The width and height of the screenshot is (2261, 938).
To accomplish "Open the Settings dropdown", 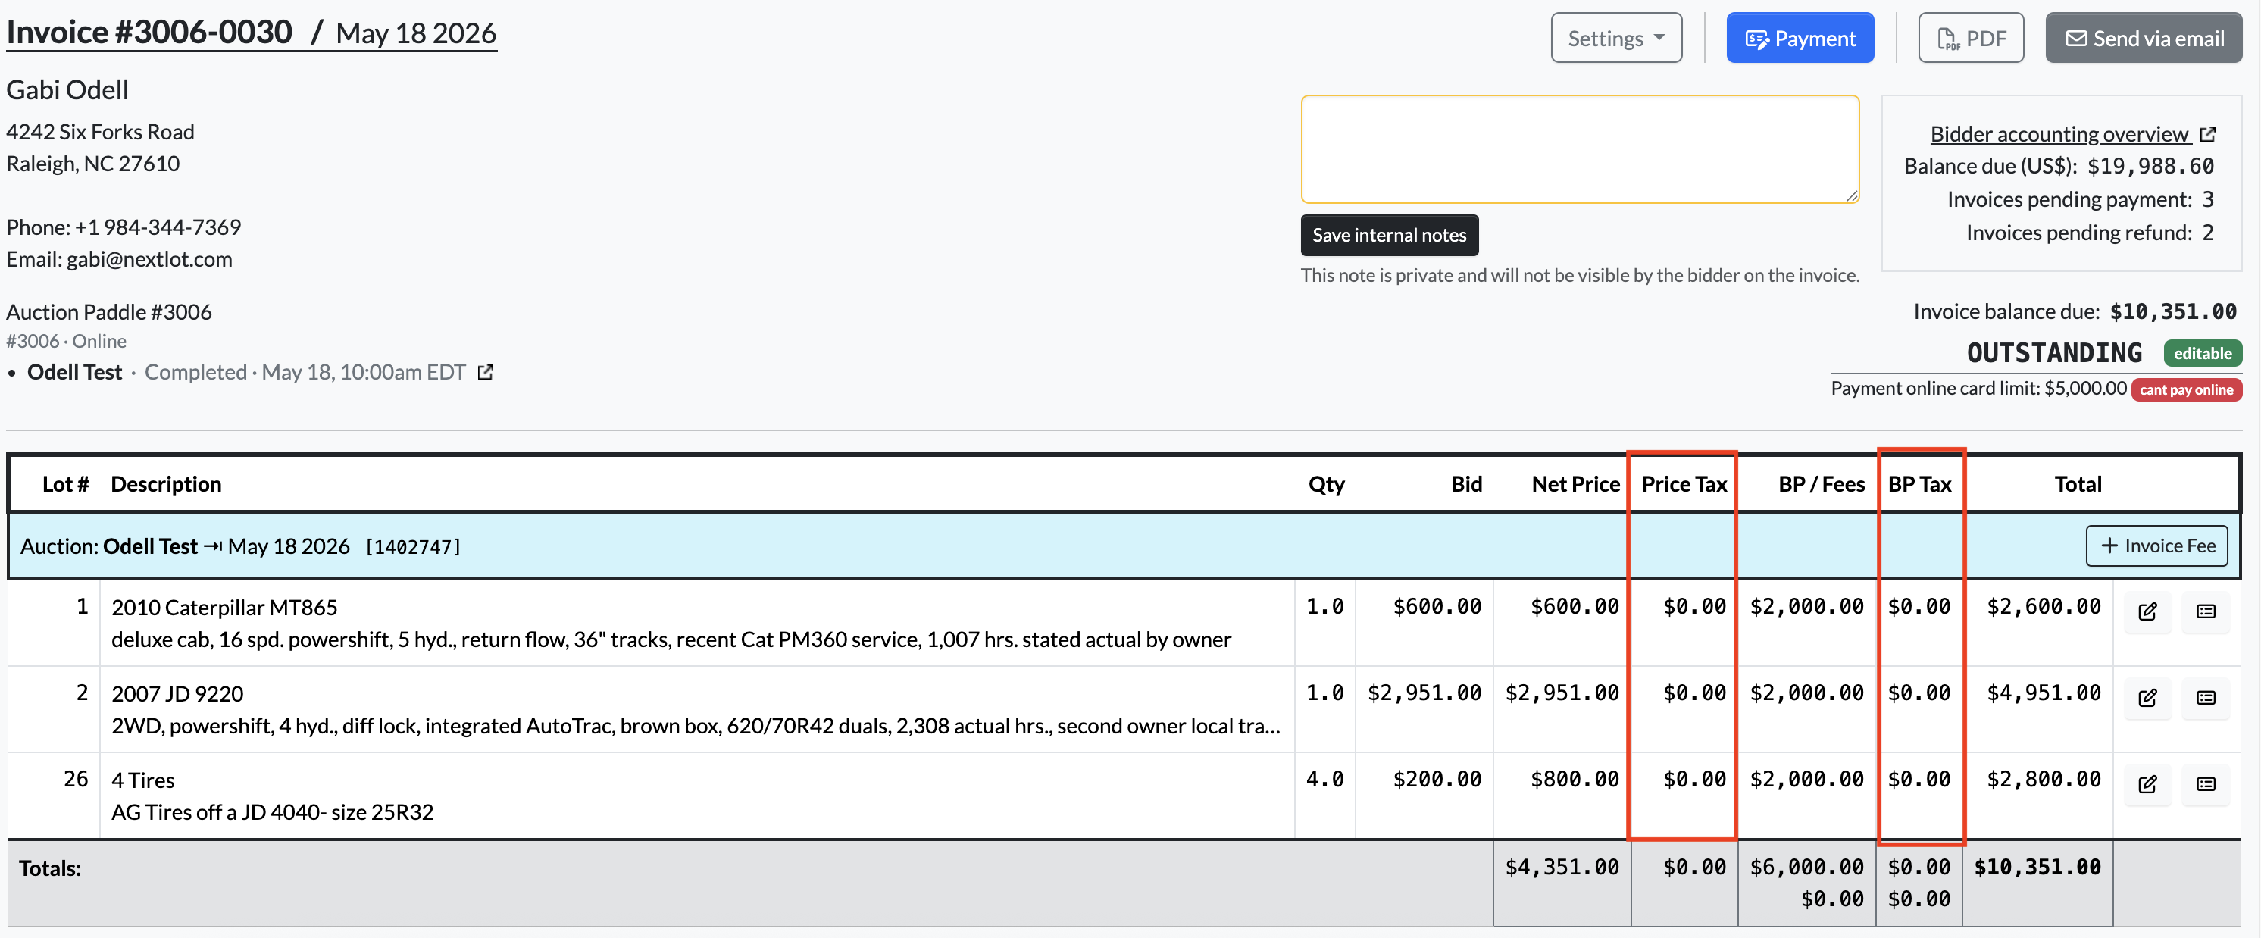I will click(x=1616, y=38).
